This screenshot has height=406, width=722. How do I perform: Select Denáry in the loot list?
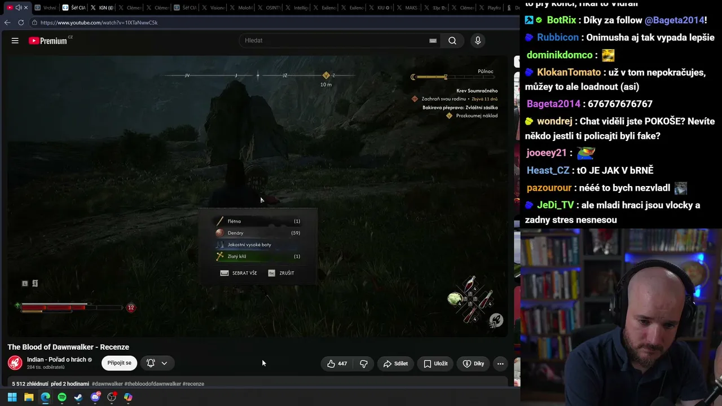[x=258, y=233]
